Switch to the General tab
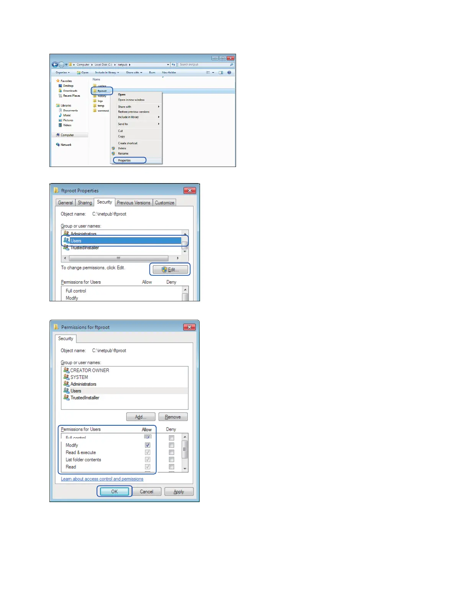This screenshot has height=608, width=469. (66, 203)
